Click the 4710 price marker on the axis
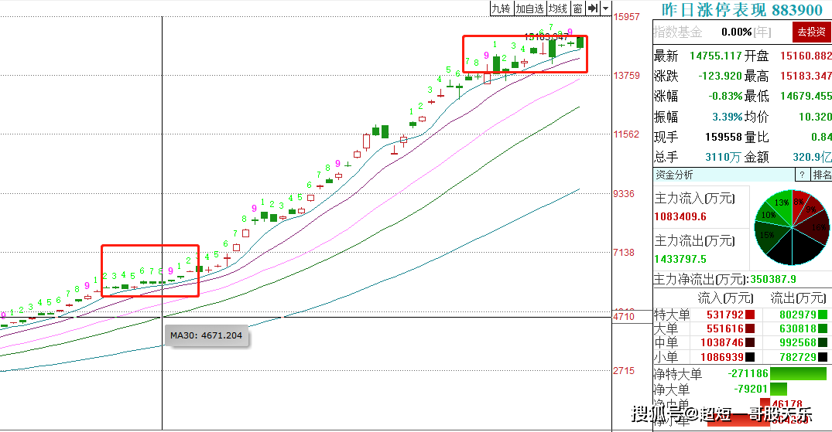The width and height of the screenshot is (832, 432). coord(624,316)
